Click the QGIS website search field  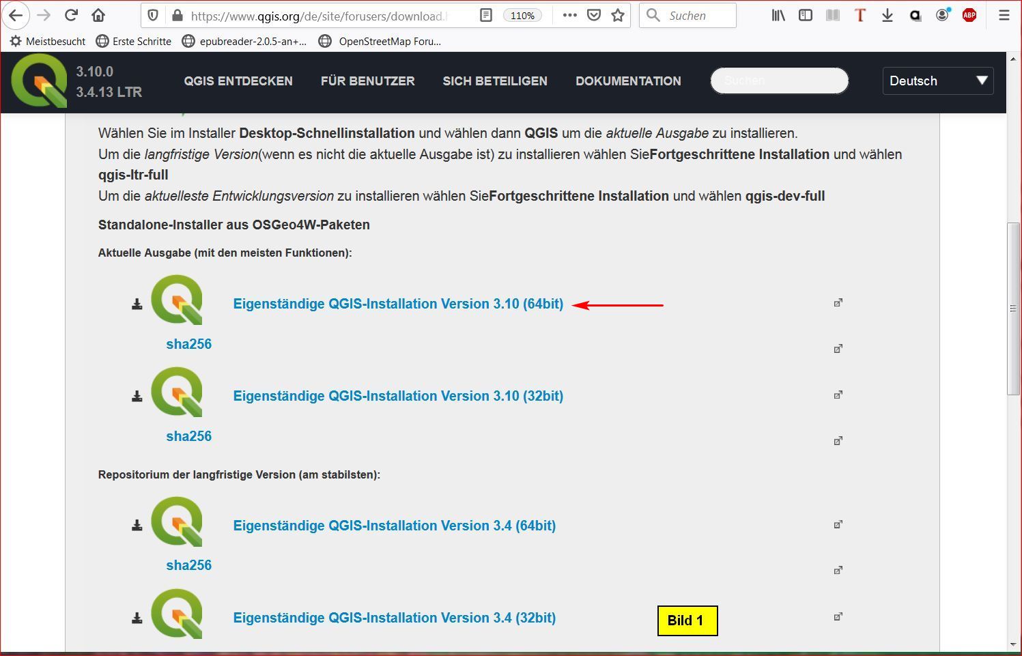(779, 81)
